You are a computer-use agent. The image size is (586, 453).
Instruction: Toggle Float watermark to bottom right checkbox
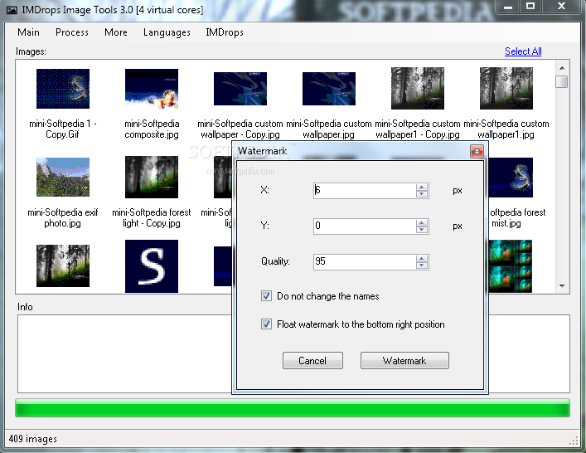click(x=266, y=324)
